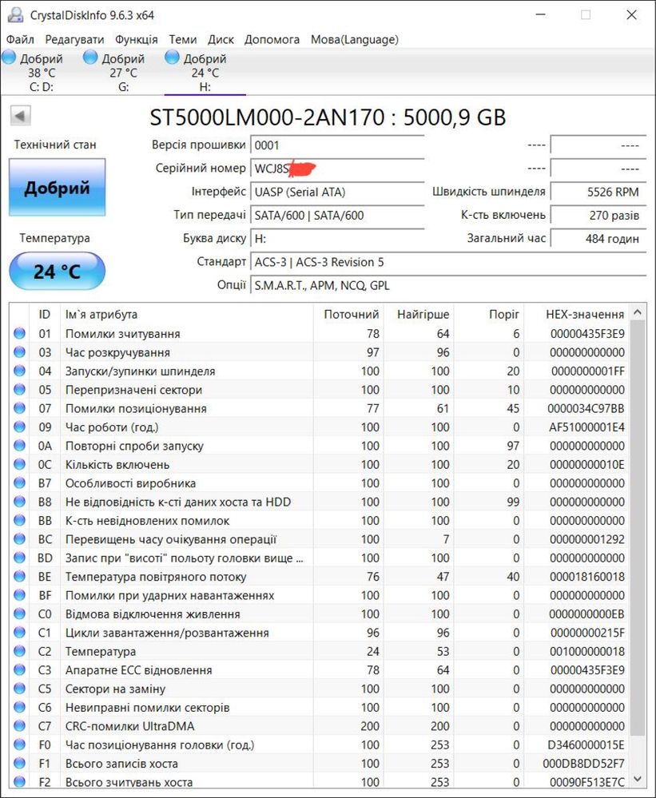
Task: Click the Поточний column header
Action: [348, 315]
